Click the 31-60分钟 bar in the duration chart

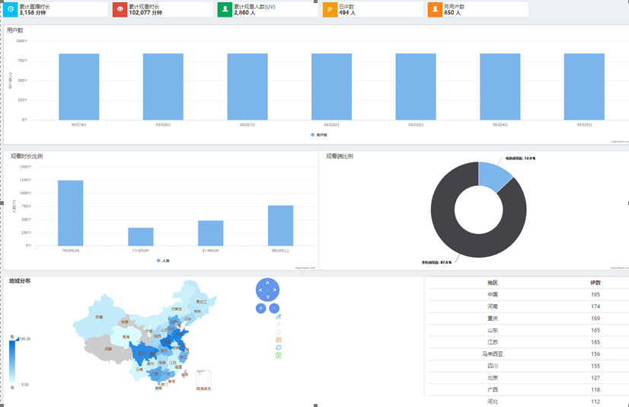coord(211,233)
